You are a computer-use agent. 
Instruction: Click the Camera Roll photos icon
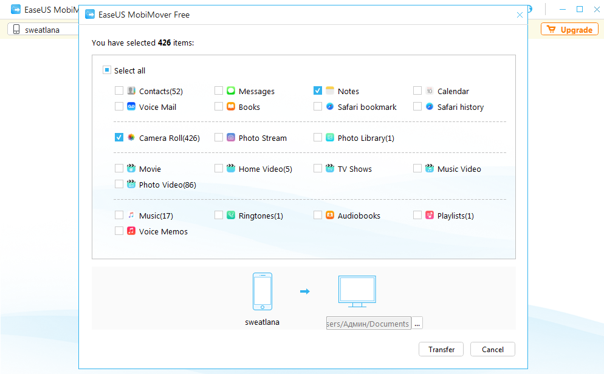[131, 138]
